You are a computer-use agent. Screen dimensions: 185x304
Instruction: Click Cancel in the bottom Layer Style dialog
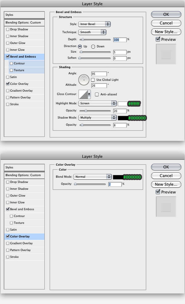(166, 176)
